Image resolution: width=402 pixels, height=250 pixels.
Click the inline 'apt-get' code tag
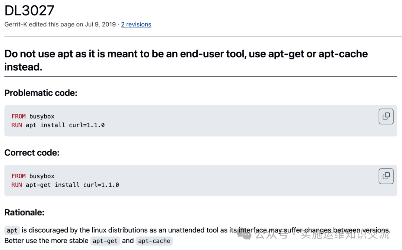[x=105, y=241]
